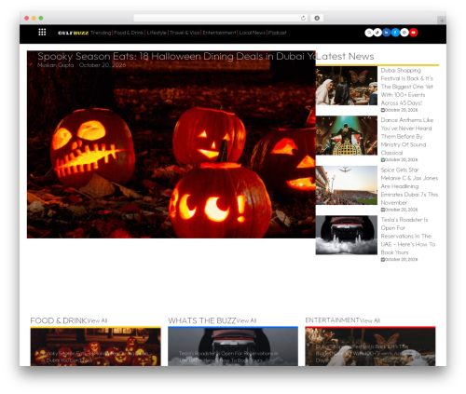Open a new browser tab with plus
The height and width of the screenshot is (394, 466).
442,20
